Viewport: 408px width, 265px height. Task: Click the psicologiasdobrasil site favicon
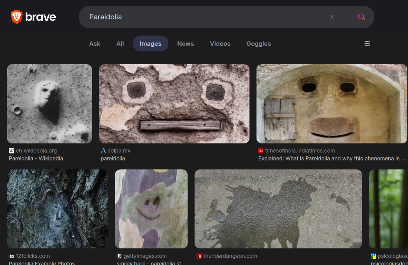point(373,256)
